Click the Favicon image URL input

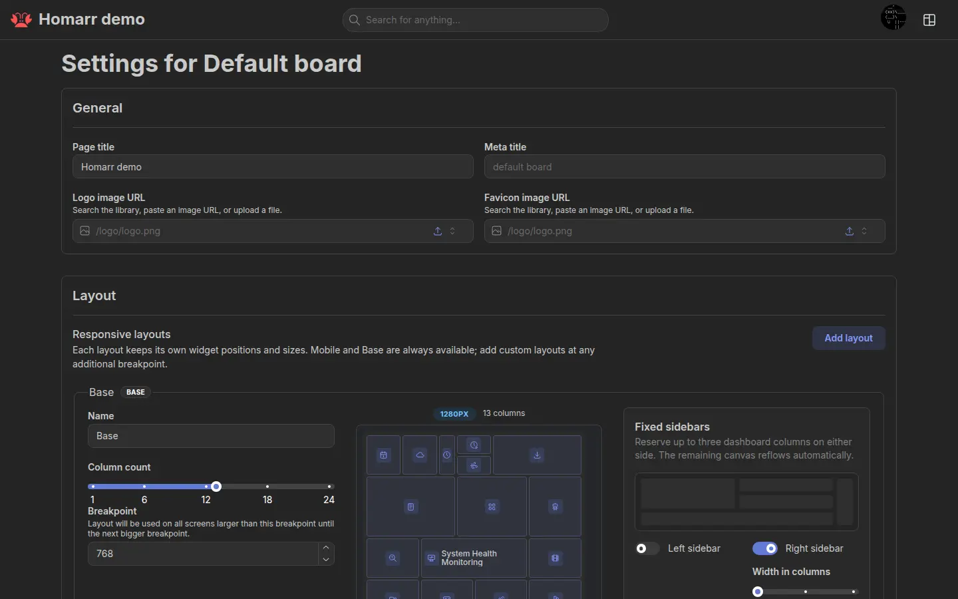(685, 231)
